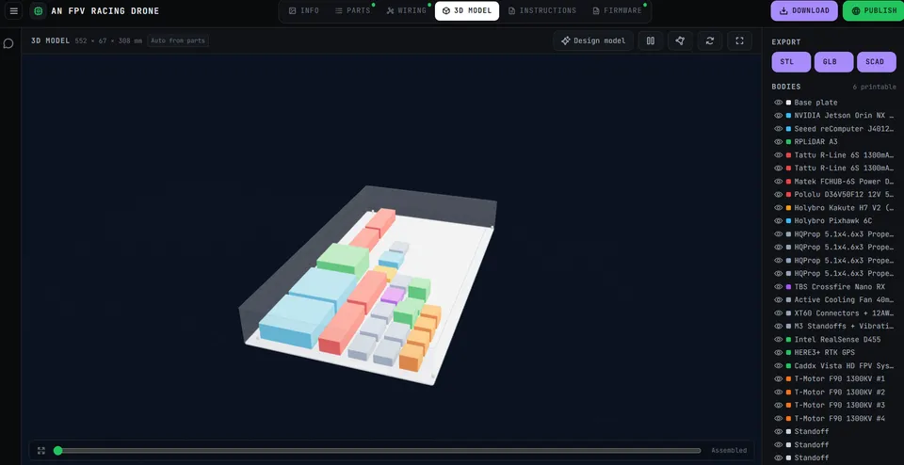Export the model as GLB
This screenshot has height=465, width=904.
833,61
